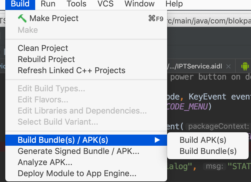
Task: Open the Run menu
Action: 48,4
